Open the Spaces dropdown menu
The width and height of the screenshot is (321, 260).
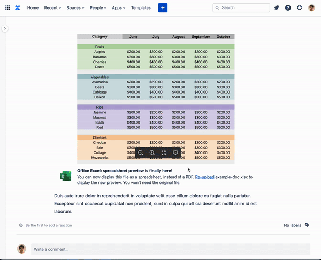pyautogui.click(x=75, y=8)
